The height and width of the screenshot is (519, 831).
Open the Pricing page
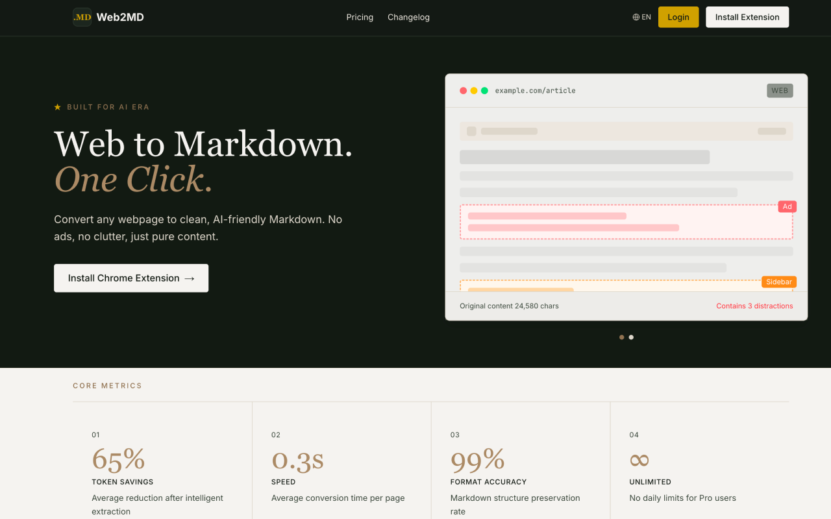pyautogui.click(x=360, y=18)
